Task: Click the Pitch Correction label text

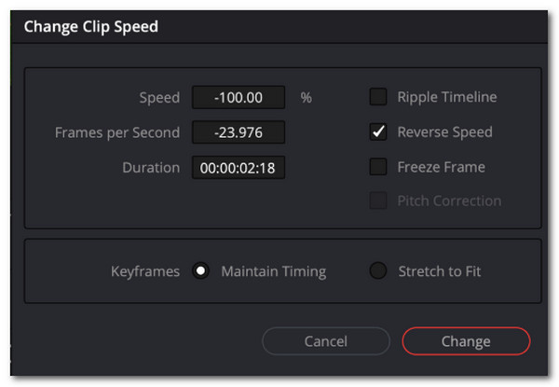Action: [449, 200]
